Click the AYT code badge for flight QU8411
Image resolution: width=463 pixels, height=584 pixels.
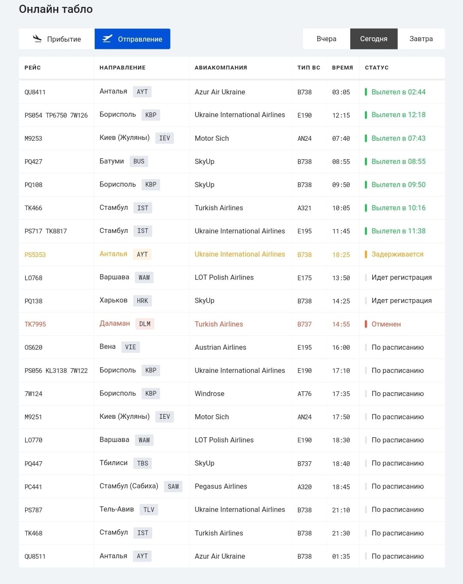(142, 92)
